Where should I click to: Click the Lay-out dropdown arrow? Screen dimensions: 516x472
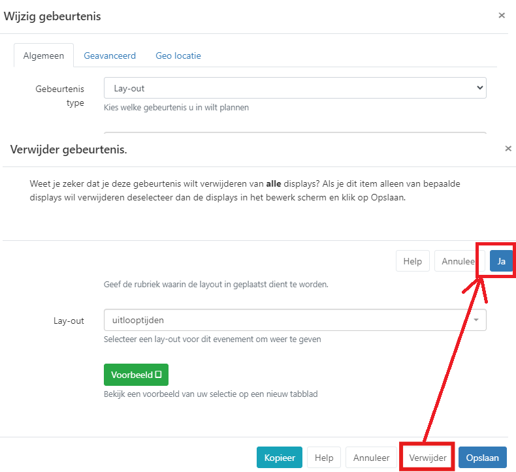point(476,320)
